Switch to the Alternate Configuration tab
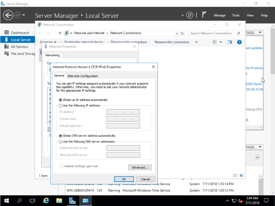This screenshot has width=275, height=206. click(x=82, y=76)
